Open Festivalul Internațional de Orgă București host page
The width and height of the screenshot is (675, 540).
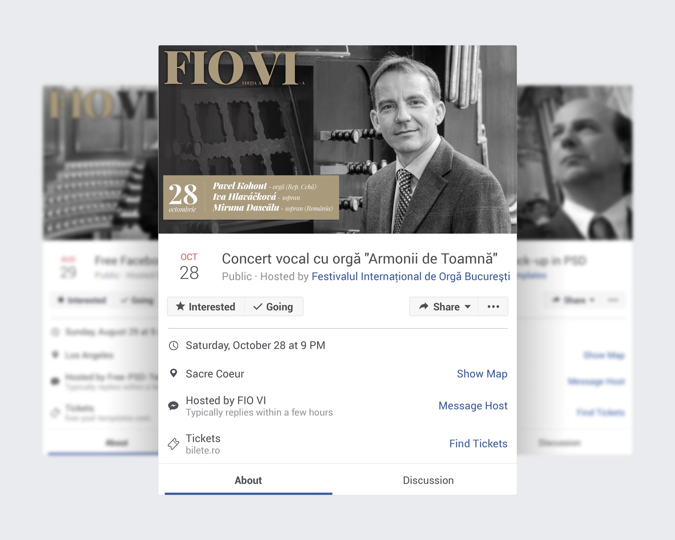(x=410, y=276)
